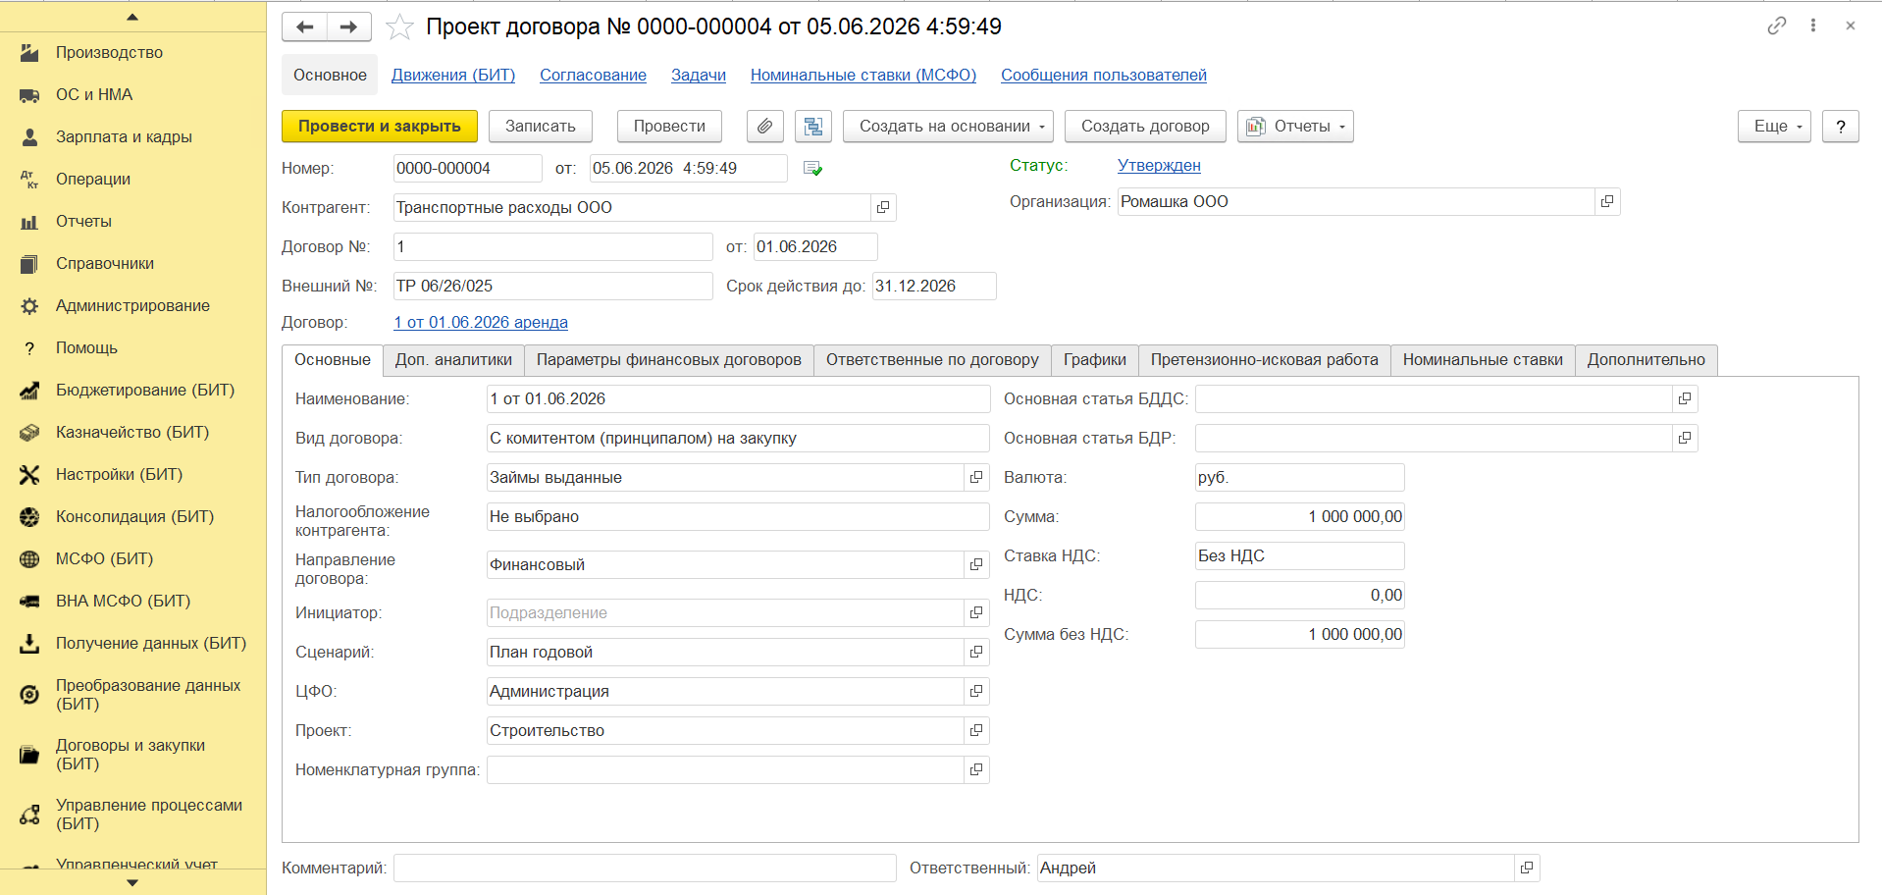Open the Бюджетирование (БИТ) icon

pyautogui.click(x=29, y=391)
